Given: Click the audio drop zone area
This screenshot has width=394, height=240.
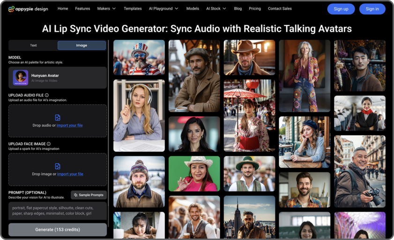Looking at the screenshot, I should (58, 121).
